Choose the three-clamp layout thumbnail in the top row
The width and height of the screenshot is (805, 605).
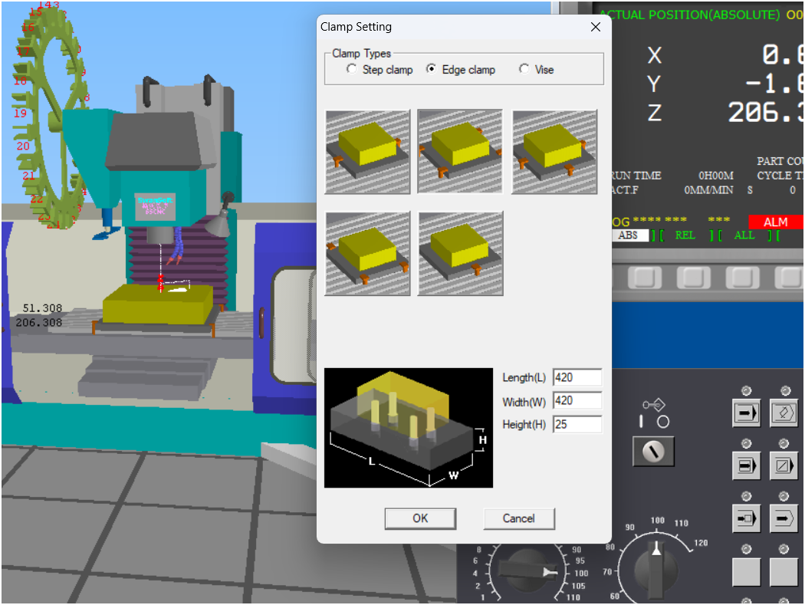coord(554,152)
